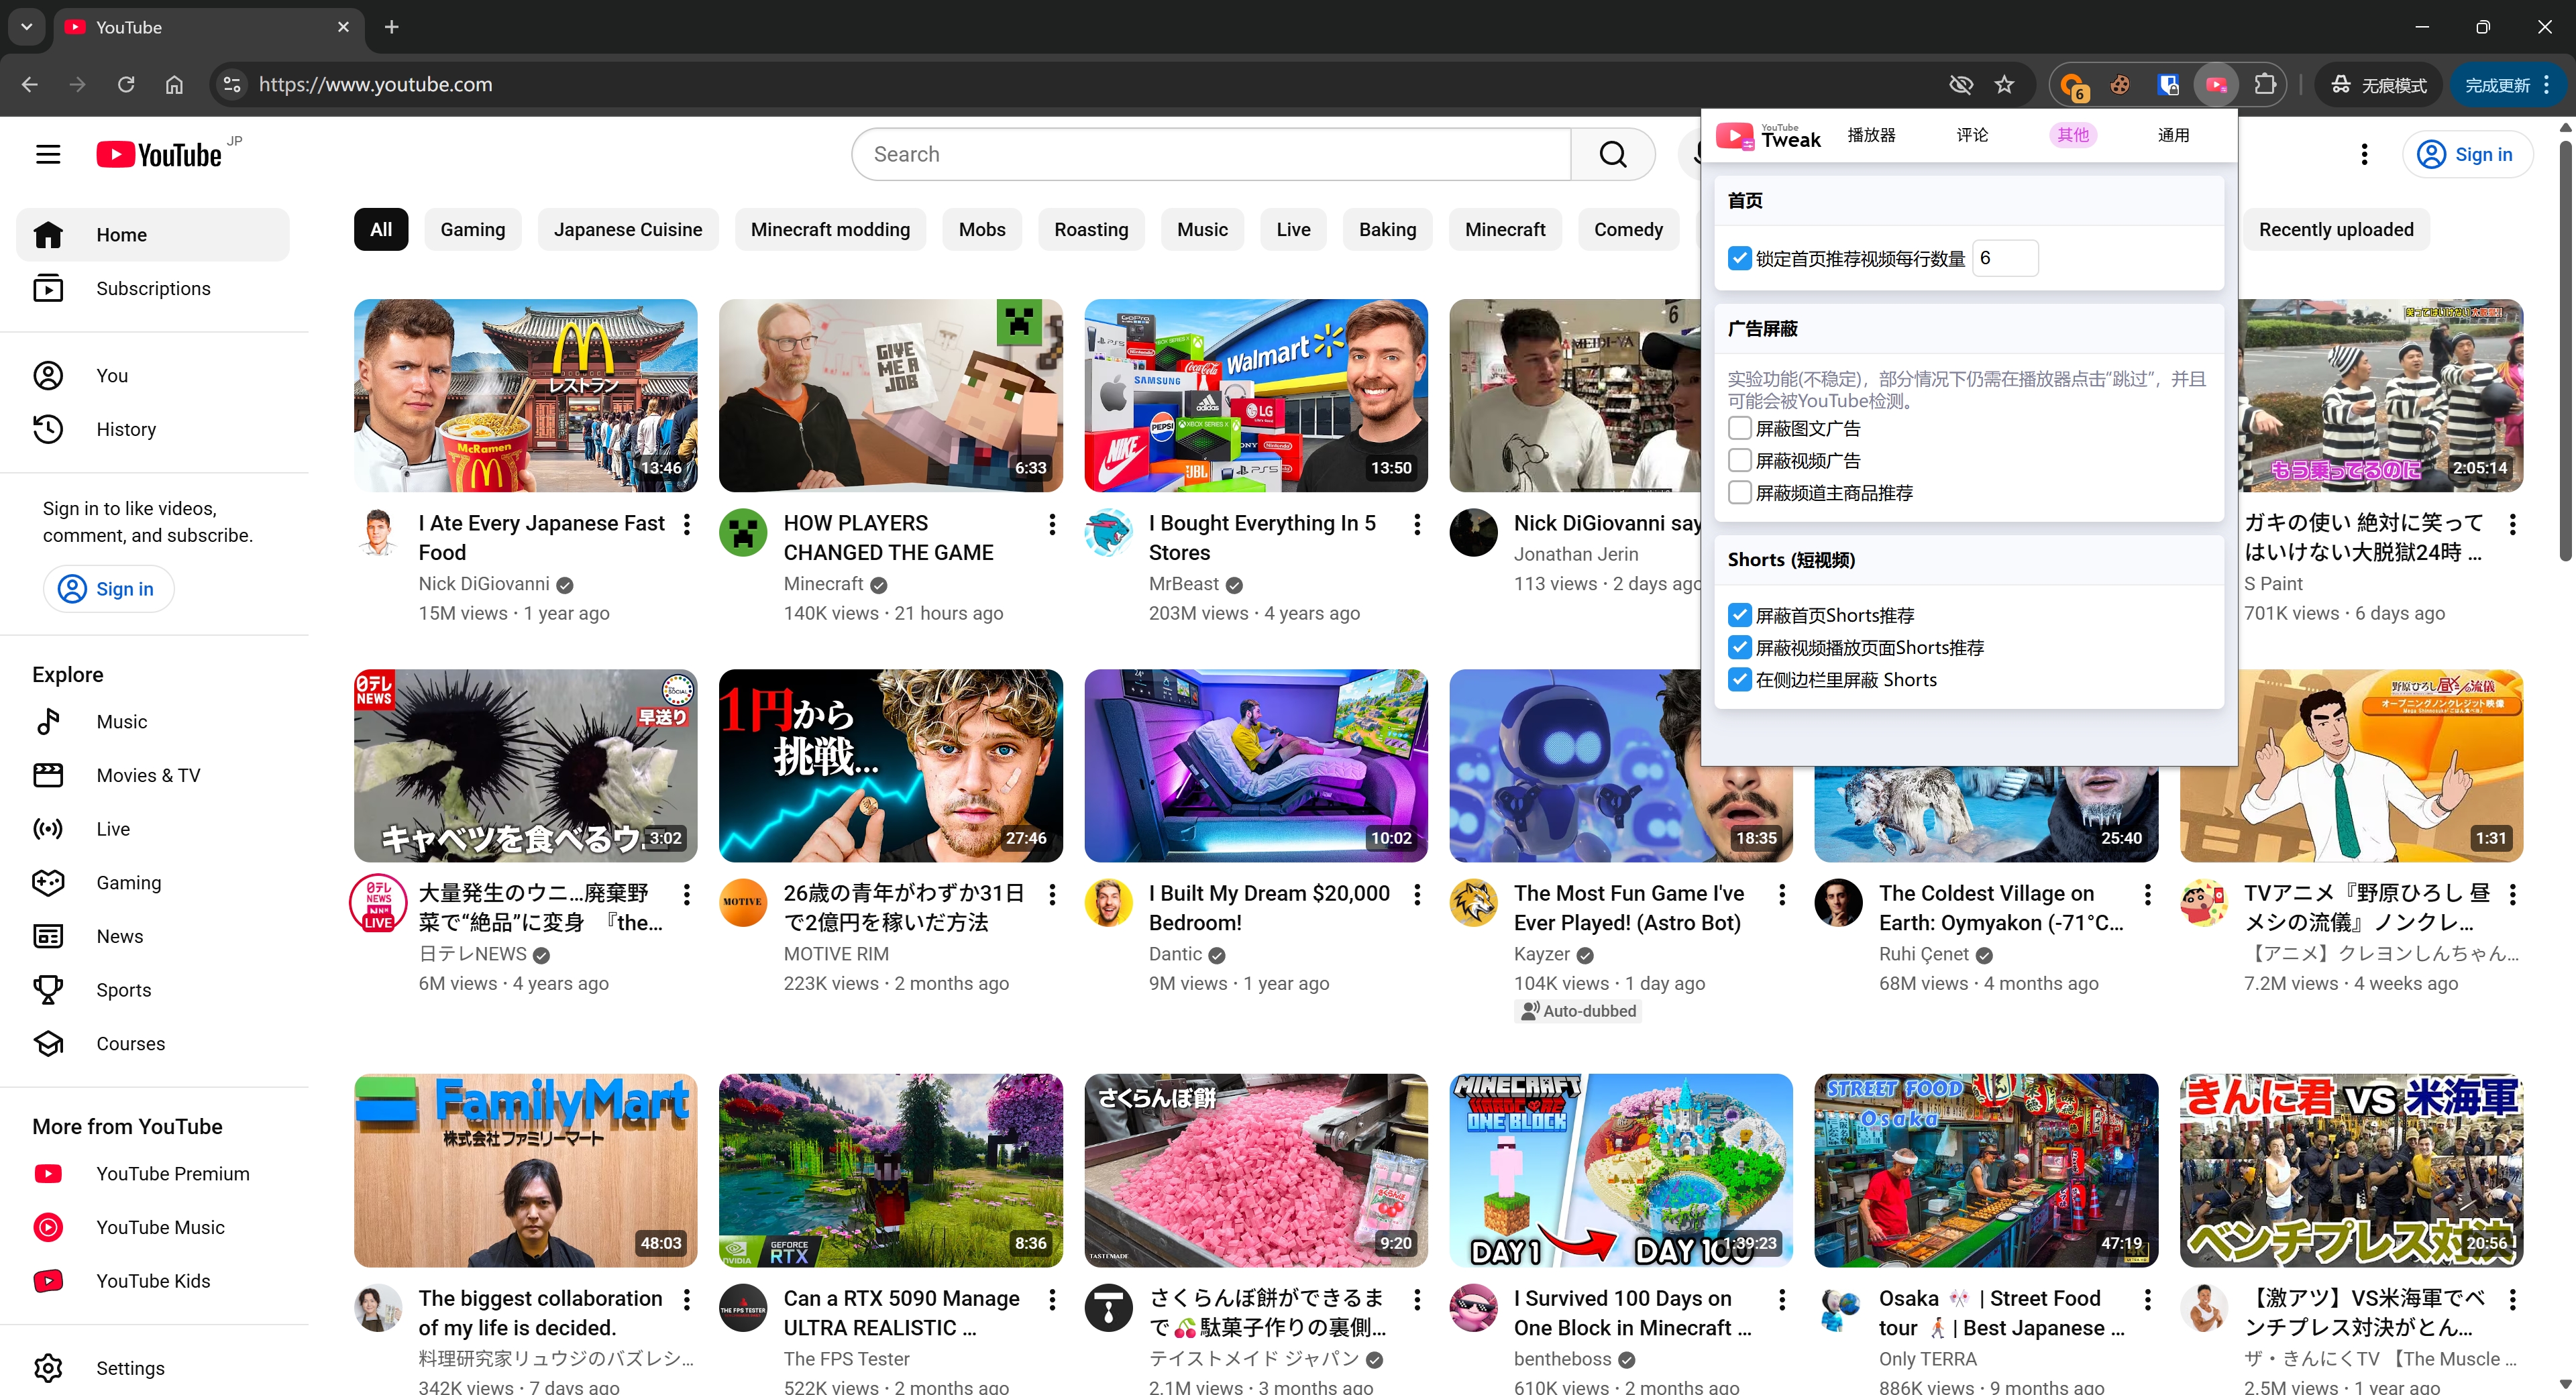Open the browser extensions puzzle icon
This screenshot has height=1395, width=2576.
(x=2265, y=85)
